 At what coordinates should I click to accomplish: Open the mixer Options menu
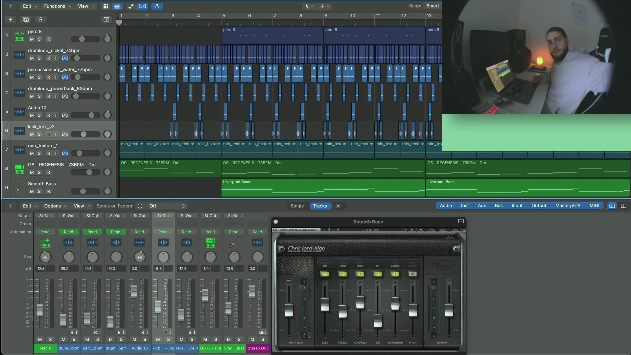point(55,206)
